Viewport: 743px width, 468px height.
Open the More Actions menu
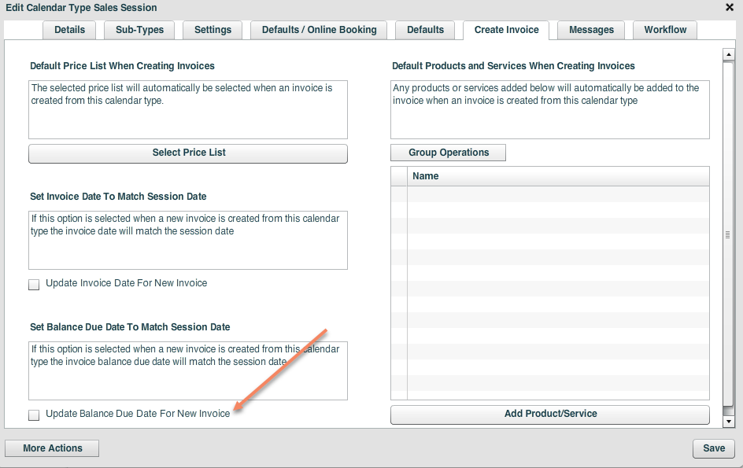[x=51, y=448]
